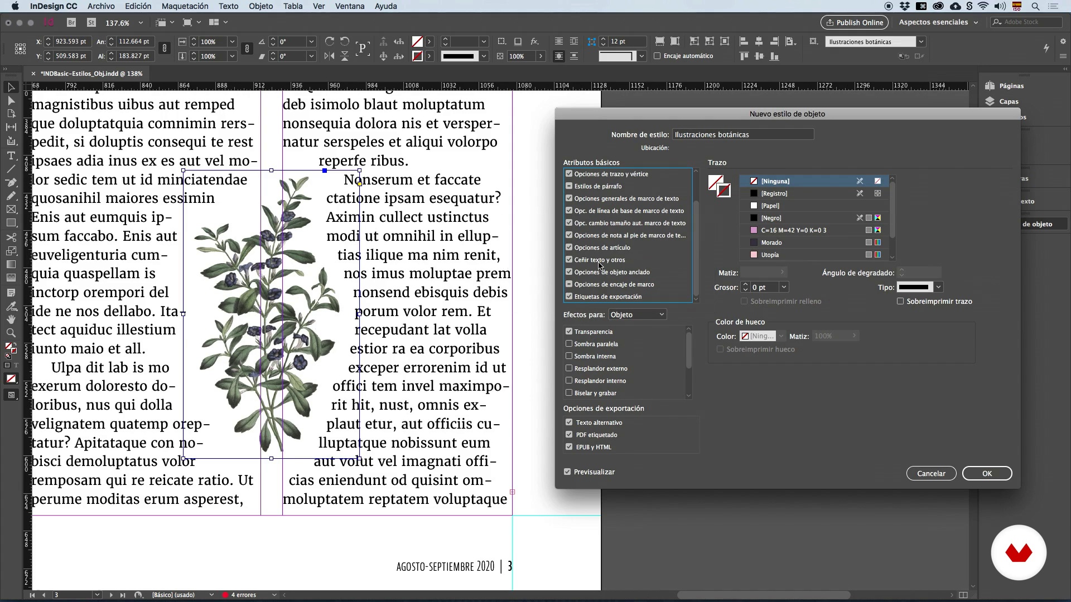This screenshot has height=602, width=1071.
Task: Select the Morado swatch
Action: pos(814,242)
